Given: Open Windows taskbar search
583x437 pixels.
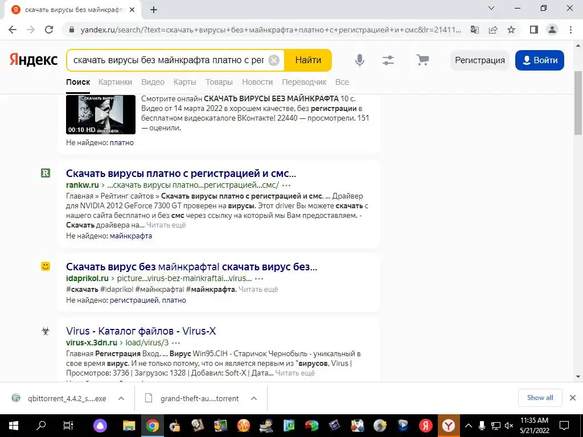Looking at the screenshot, I should [x=40, y=425].
